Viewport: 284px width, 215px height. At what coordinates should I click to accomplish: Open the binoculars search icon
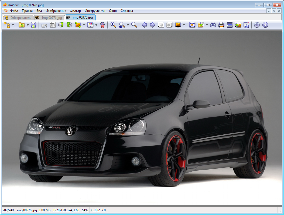tap(213, 25)
